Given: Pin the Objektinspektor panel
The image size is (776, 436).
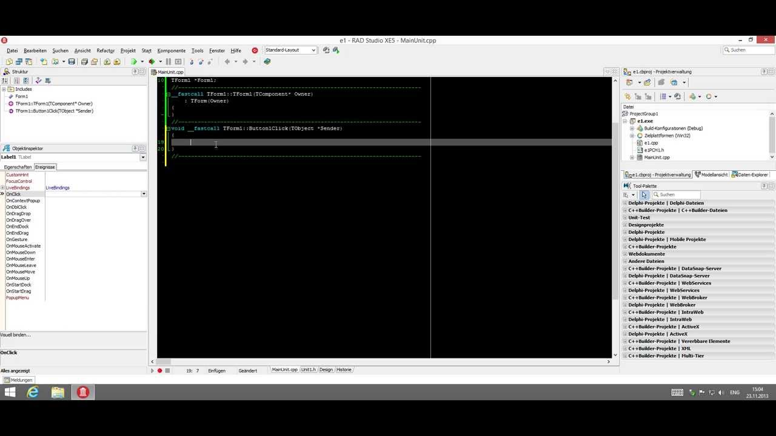Looking at the screenshot, I should 135,148.
